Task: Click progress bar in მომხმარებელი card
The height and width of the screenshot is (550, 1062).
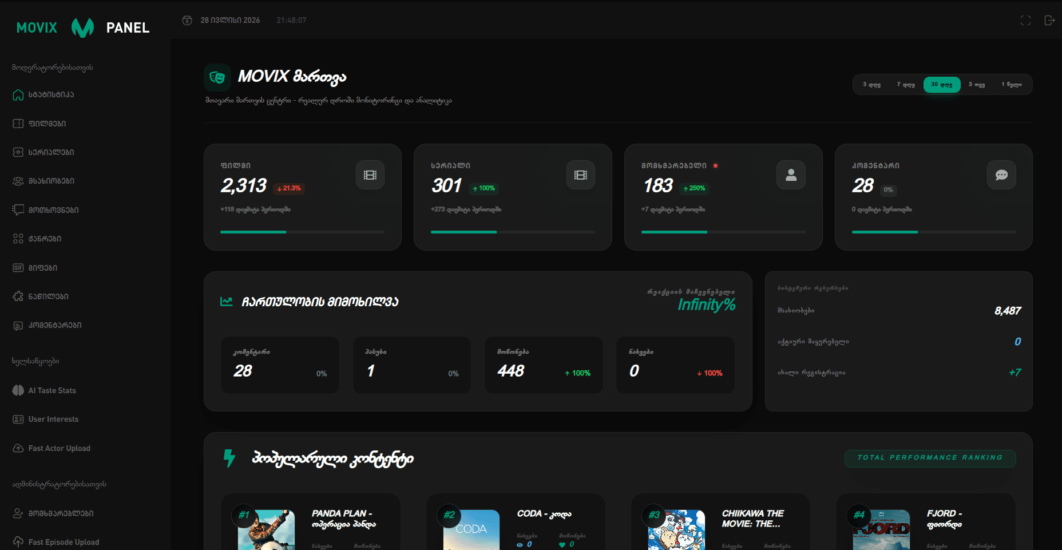Action: 724,232
